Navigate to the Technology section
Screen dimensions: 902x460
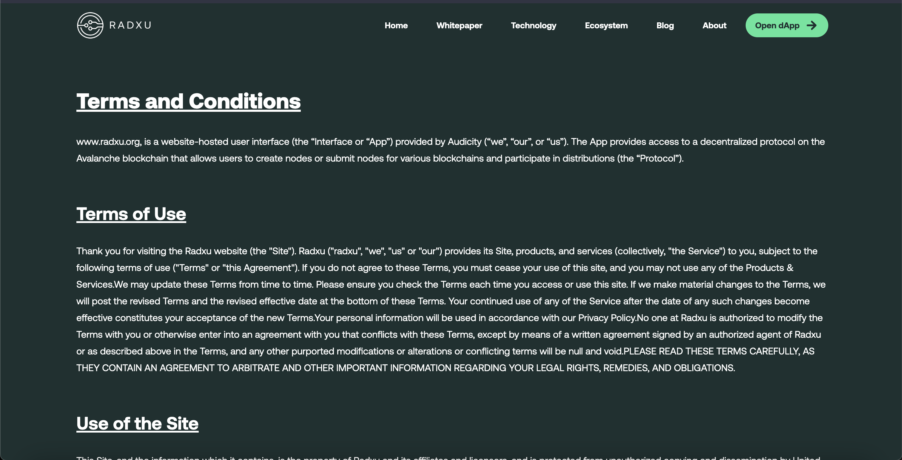(533, 26)
